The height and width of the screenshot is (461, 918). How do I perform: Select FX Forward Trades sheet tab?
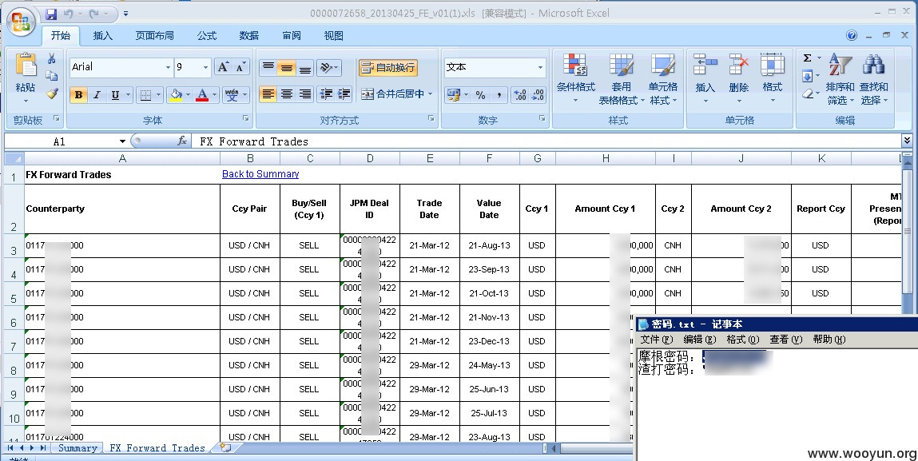click(x=157, y=448)
